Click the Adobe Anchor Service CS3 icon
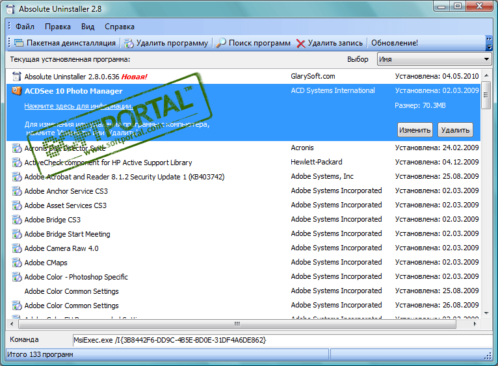This screenshot has width=498, height=366. pyautogui.click(x=16, y=191)
